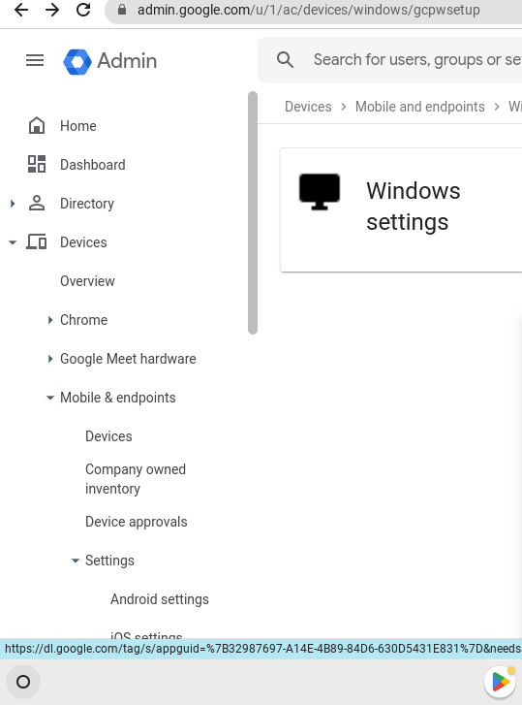This screenshot has width=522, height=705.
Task: Open the ChromeOS launcher circle button
Action: click(x=23, y=682)
